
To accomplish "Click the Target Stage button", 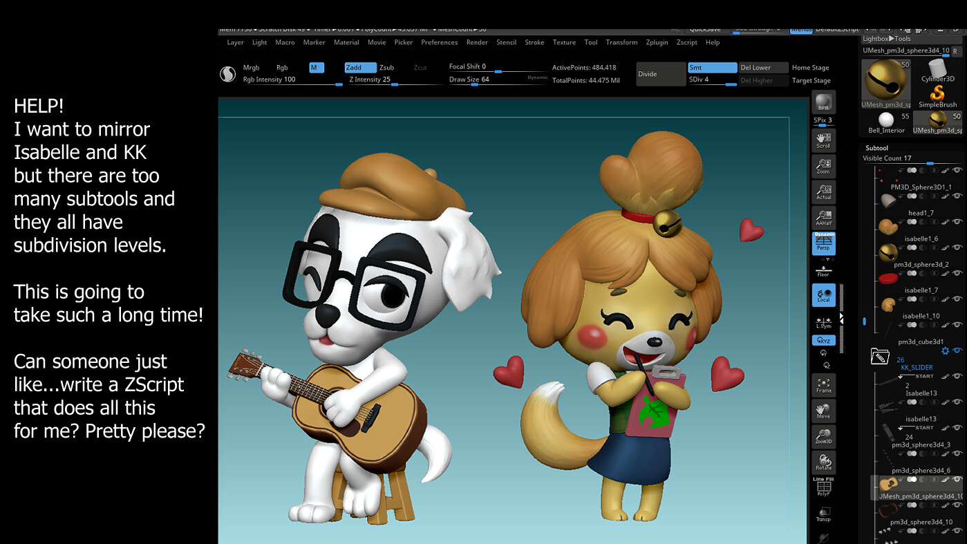I will 811,81.
